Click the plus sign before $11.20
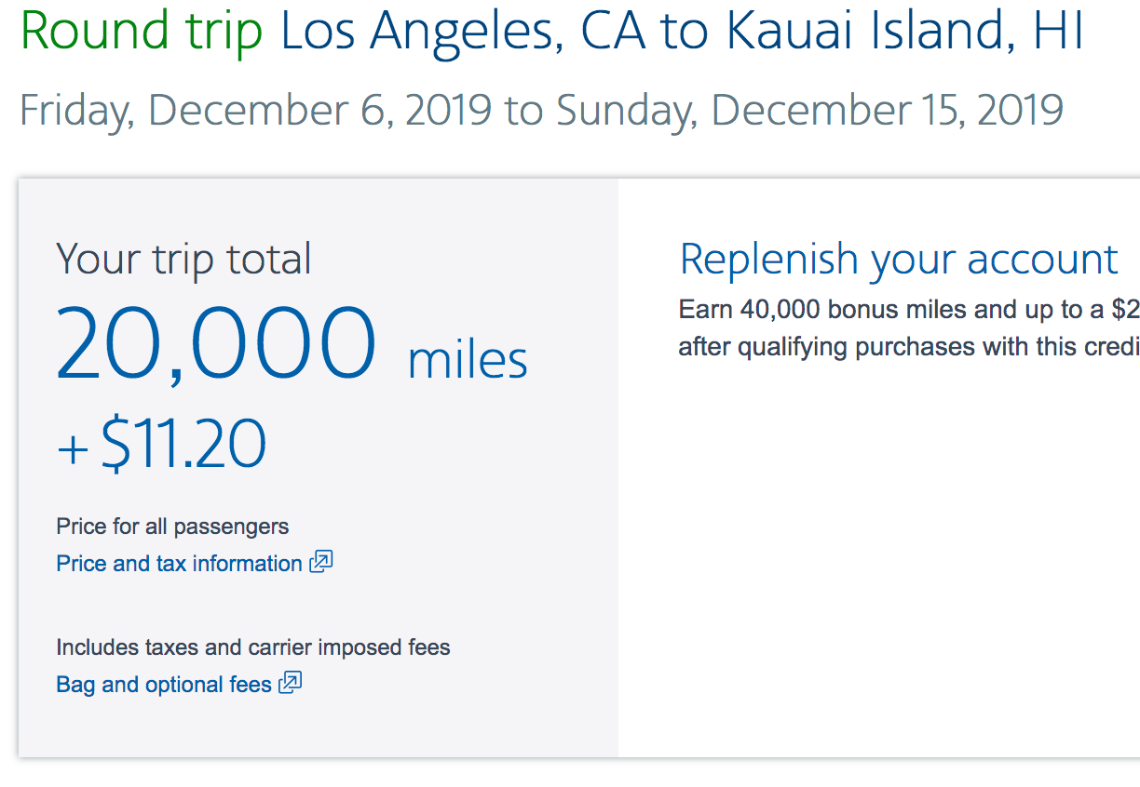Viewport: 1140px width, 787px height. click(73, 450)
